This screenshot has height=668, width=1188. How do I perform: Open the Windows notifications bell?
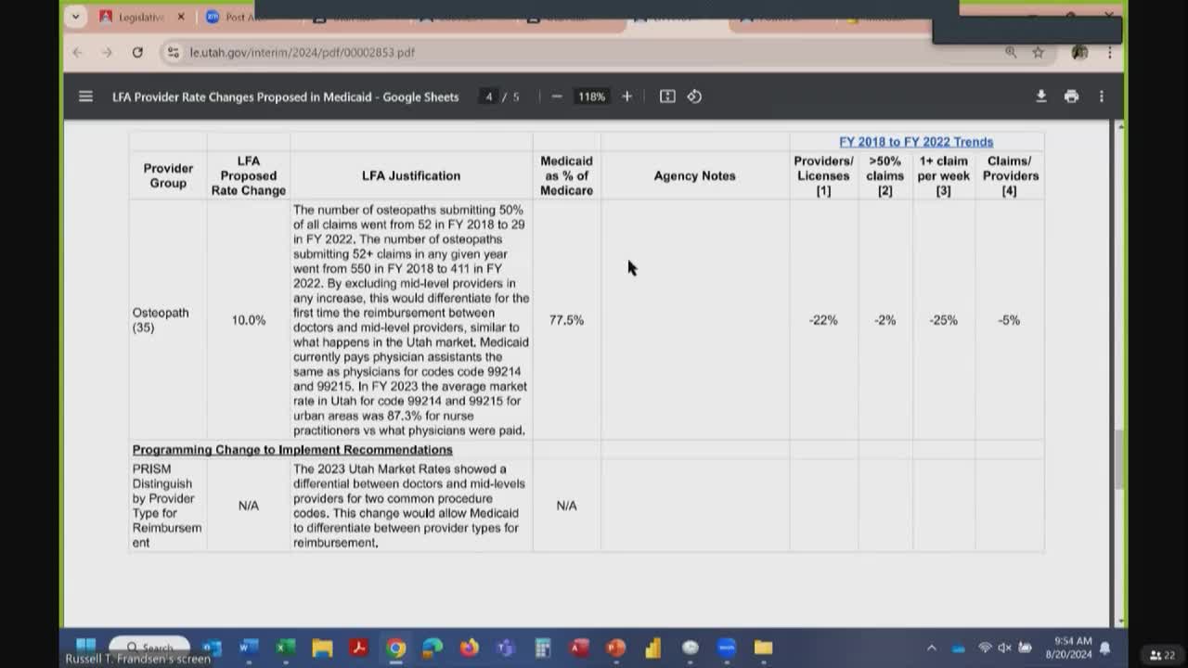click(x=1105, y=648)
